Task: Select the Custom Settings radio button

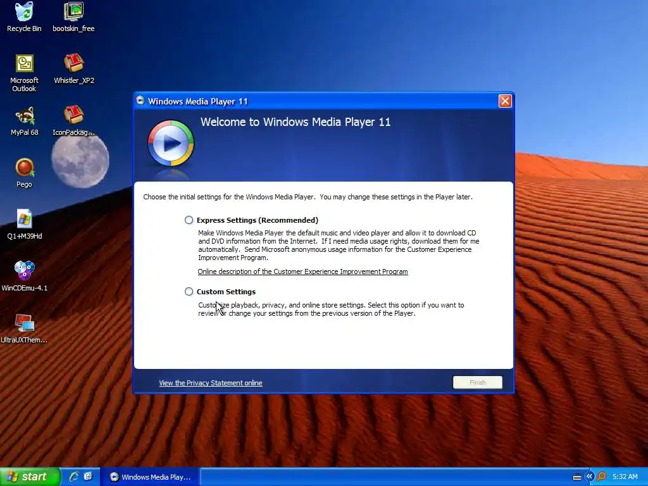Action: pyautogui.click(x=189, y=292)
